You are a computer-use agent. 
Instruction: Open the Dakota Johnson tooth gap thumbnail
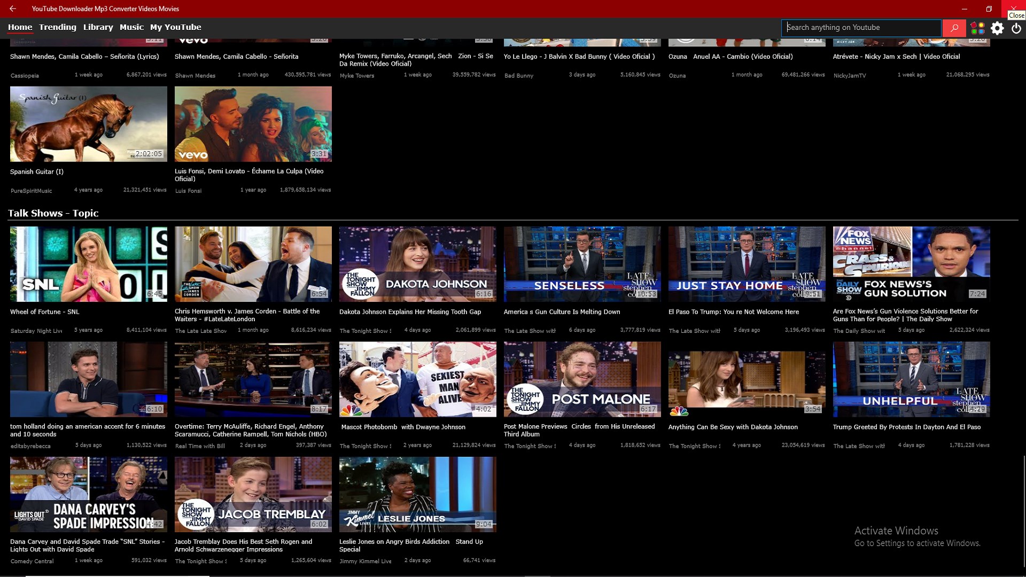[x=417, y=264]
